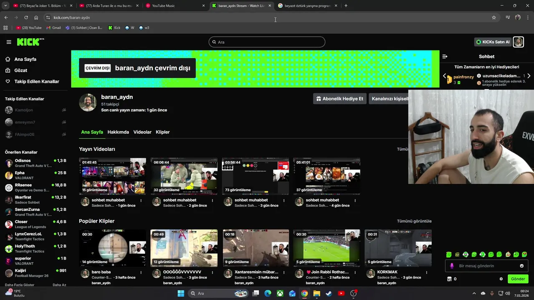Open Gözat in the sidebar
The width and height of the screenshot is (534, 300).
point(20,70)
